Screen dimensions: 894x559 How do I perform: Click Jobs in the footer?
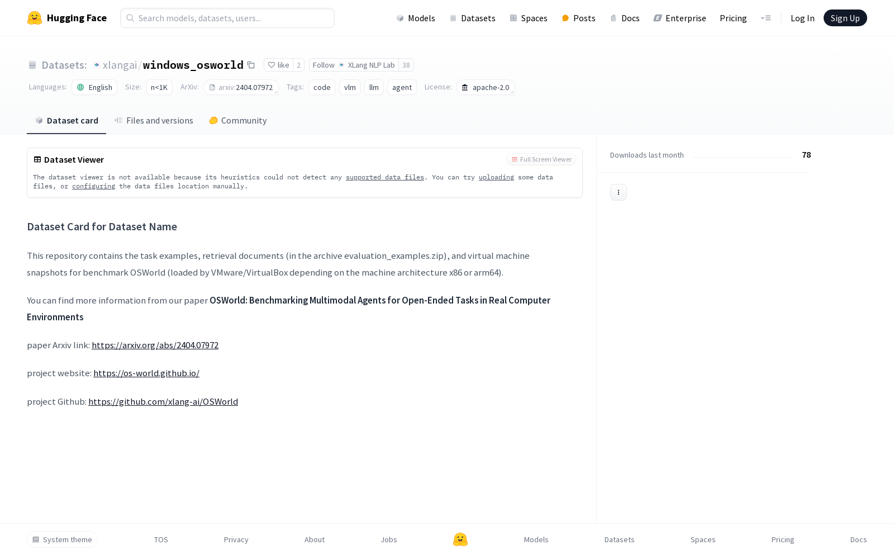[x=389, y=539]
